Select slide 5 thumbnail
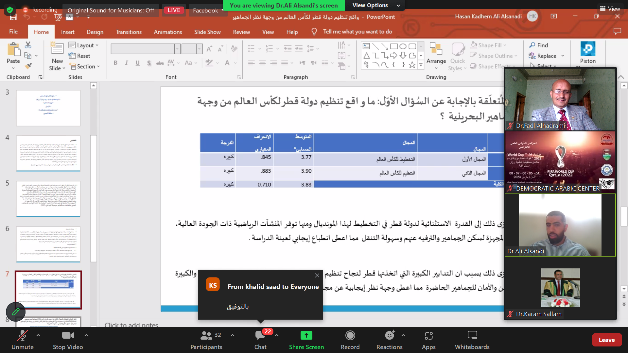628x353 pixels. tap(48, 199)
